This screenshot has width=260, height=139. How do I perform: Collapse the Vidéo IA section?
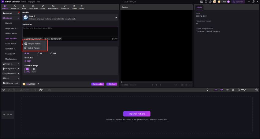11,18
